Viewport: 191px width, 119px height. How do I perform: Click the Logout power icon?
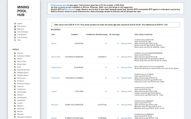pos(15,24)
